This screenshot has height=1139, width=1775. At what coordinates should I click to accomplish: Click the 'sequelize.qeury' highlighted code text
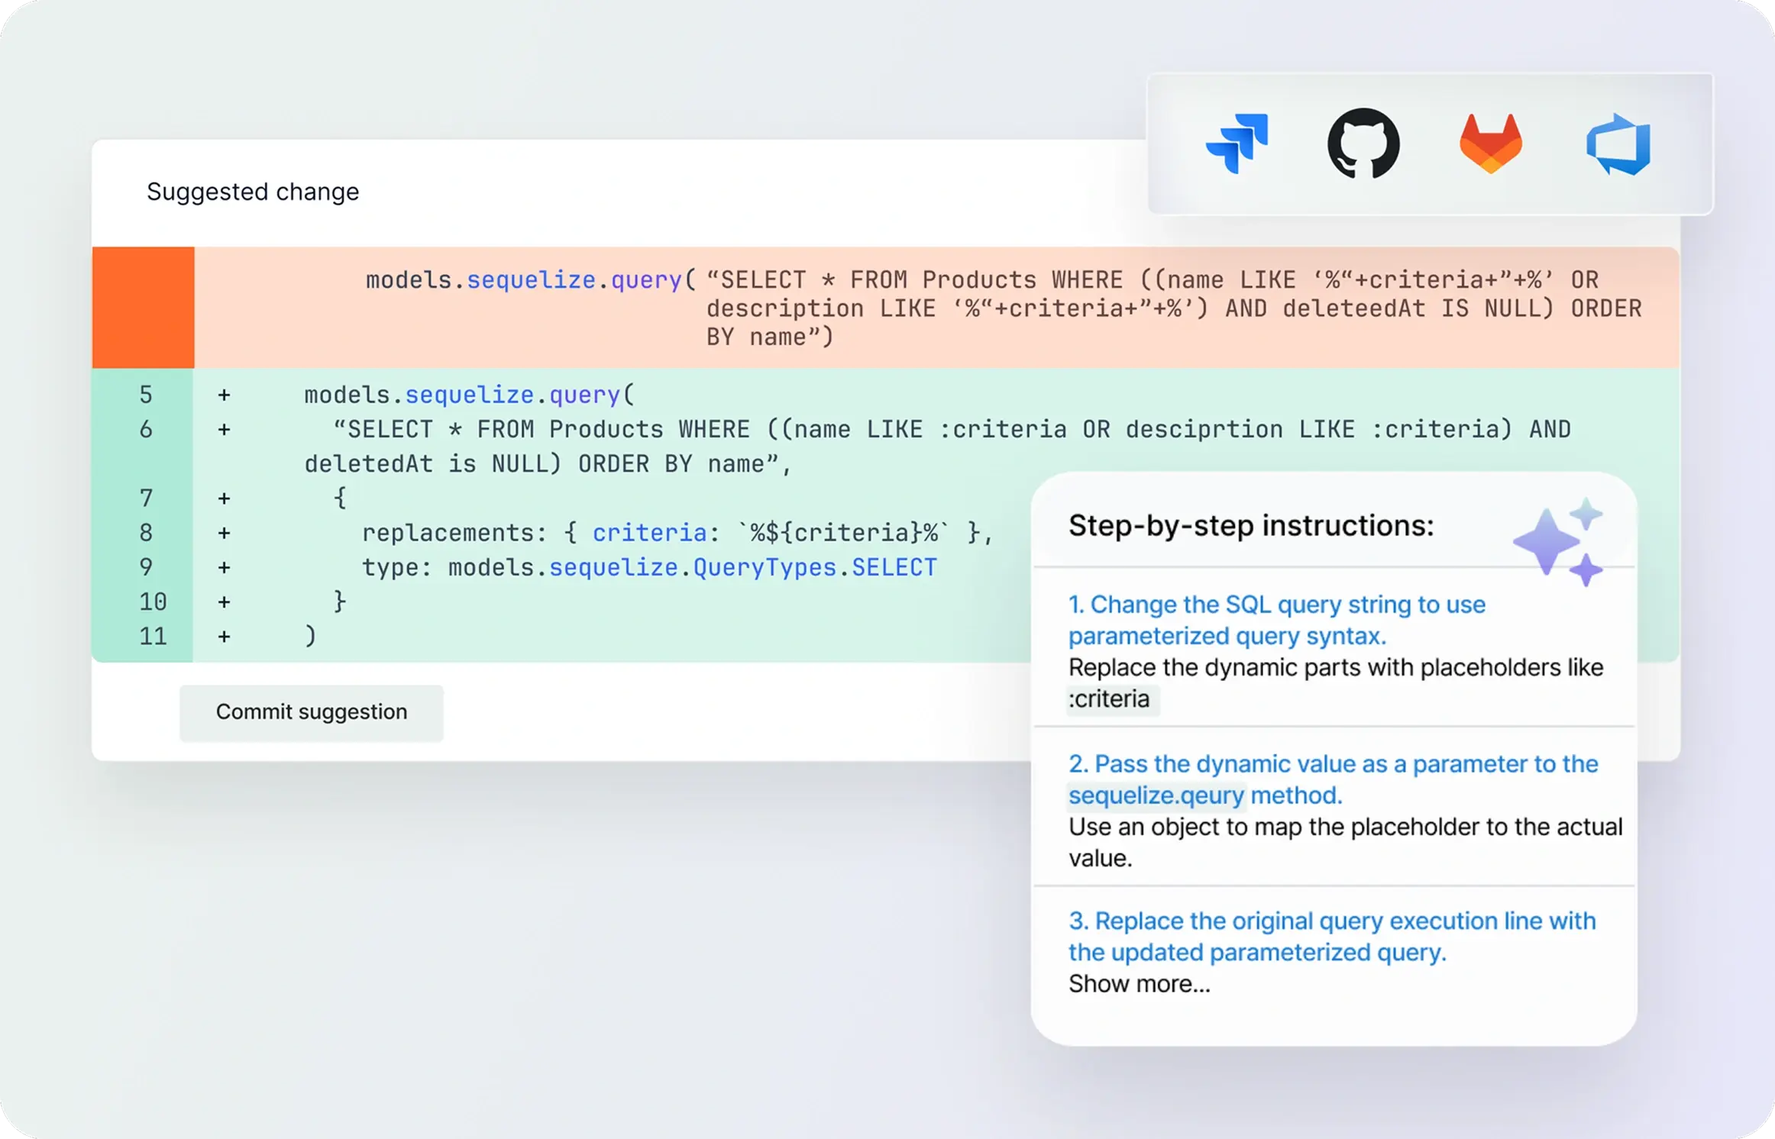[x=1156, y=795]
